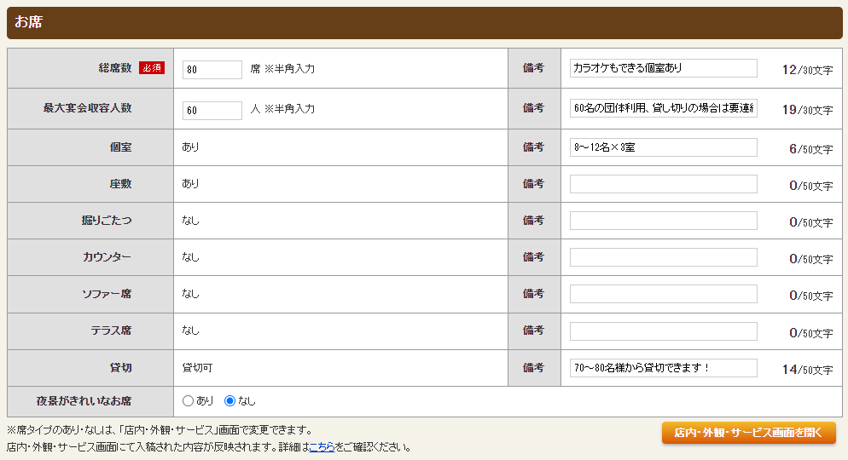
Task: Click the あり value in the 座敷 row
Action: point(190,183)
